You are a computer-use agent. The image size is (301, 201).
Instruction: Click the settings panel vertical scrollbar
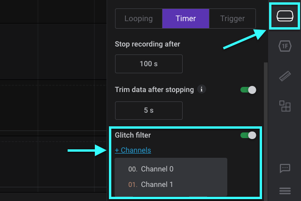pyautogui.click(x=266, y=131)
